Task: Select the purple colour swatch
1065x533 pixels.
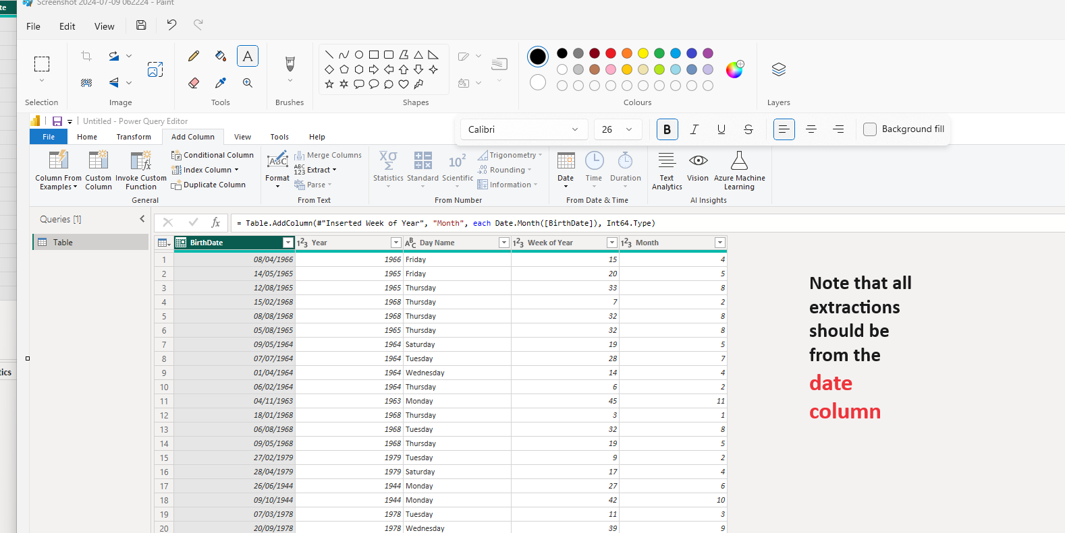Action: 708,53
